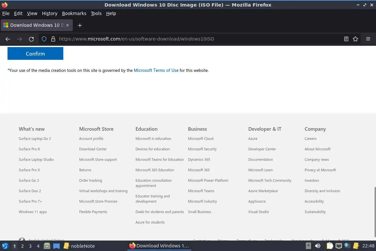
Task: Open the Microsoft Security link
Action: click(x=202, y=149)
